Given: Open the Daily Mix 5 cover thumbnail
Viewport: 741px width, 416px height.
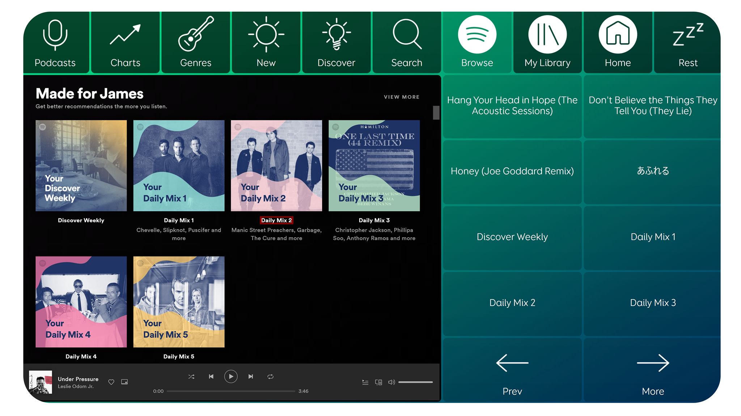Looking at the screenshot, I should point(179,302).
